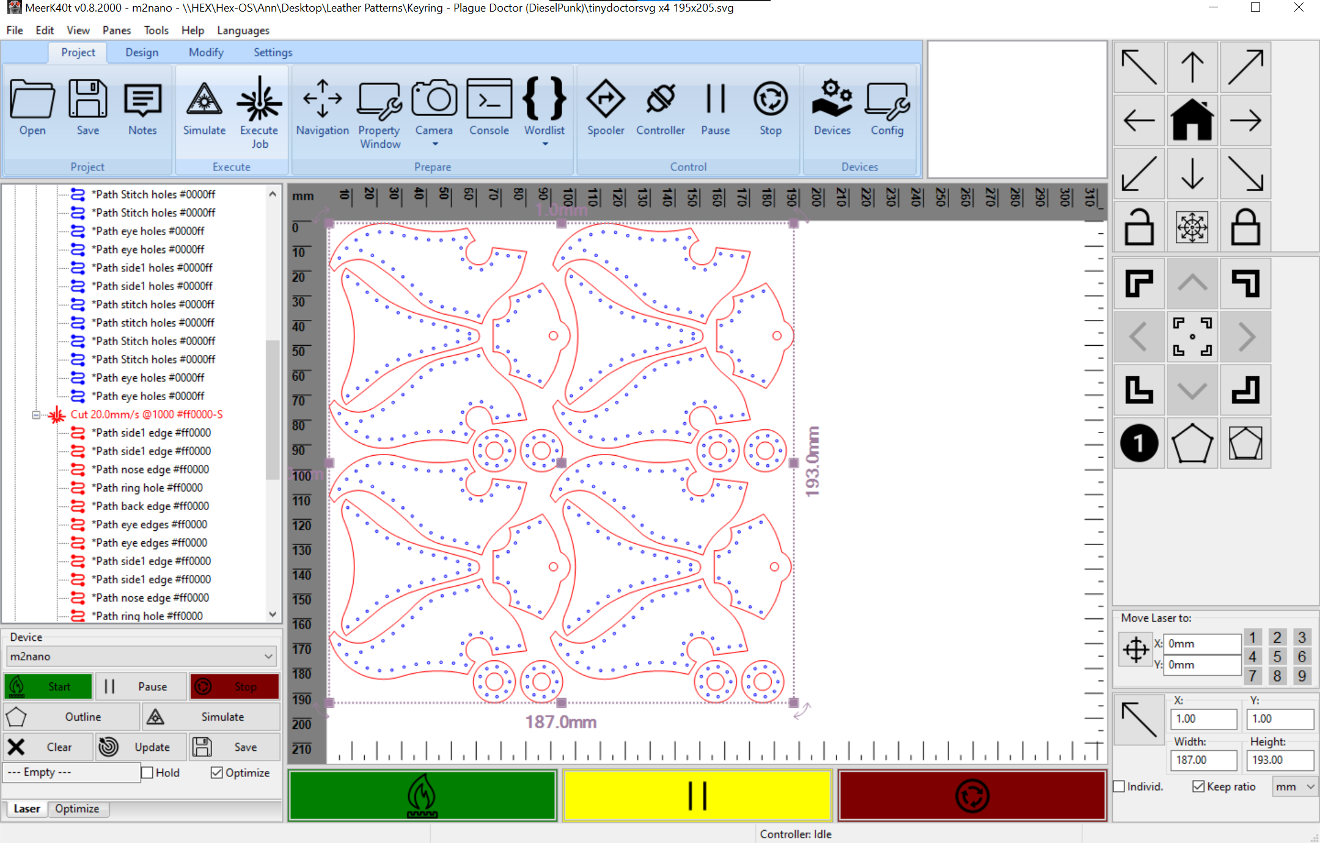This screenshot has height=843, width=1320.
Task: Open the m2nano device dropdown
Action: point(142,657)
